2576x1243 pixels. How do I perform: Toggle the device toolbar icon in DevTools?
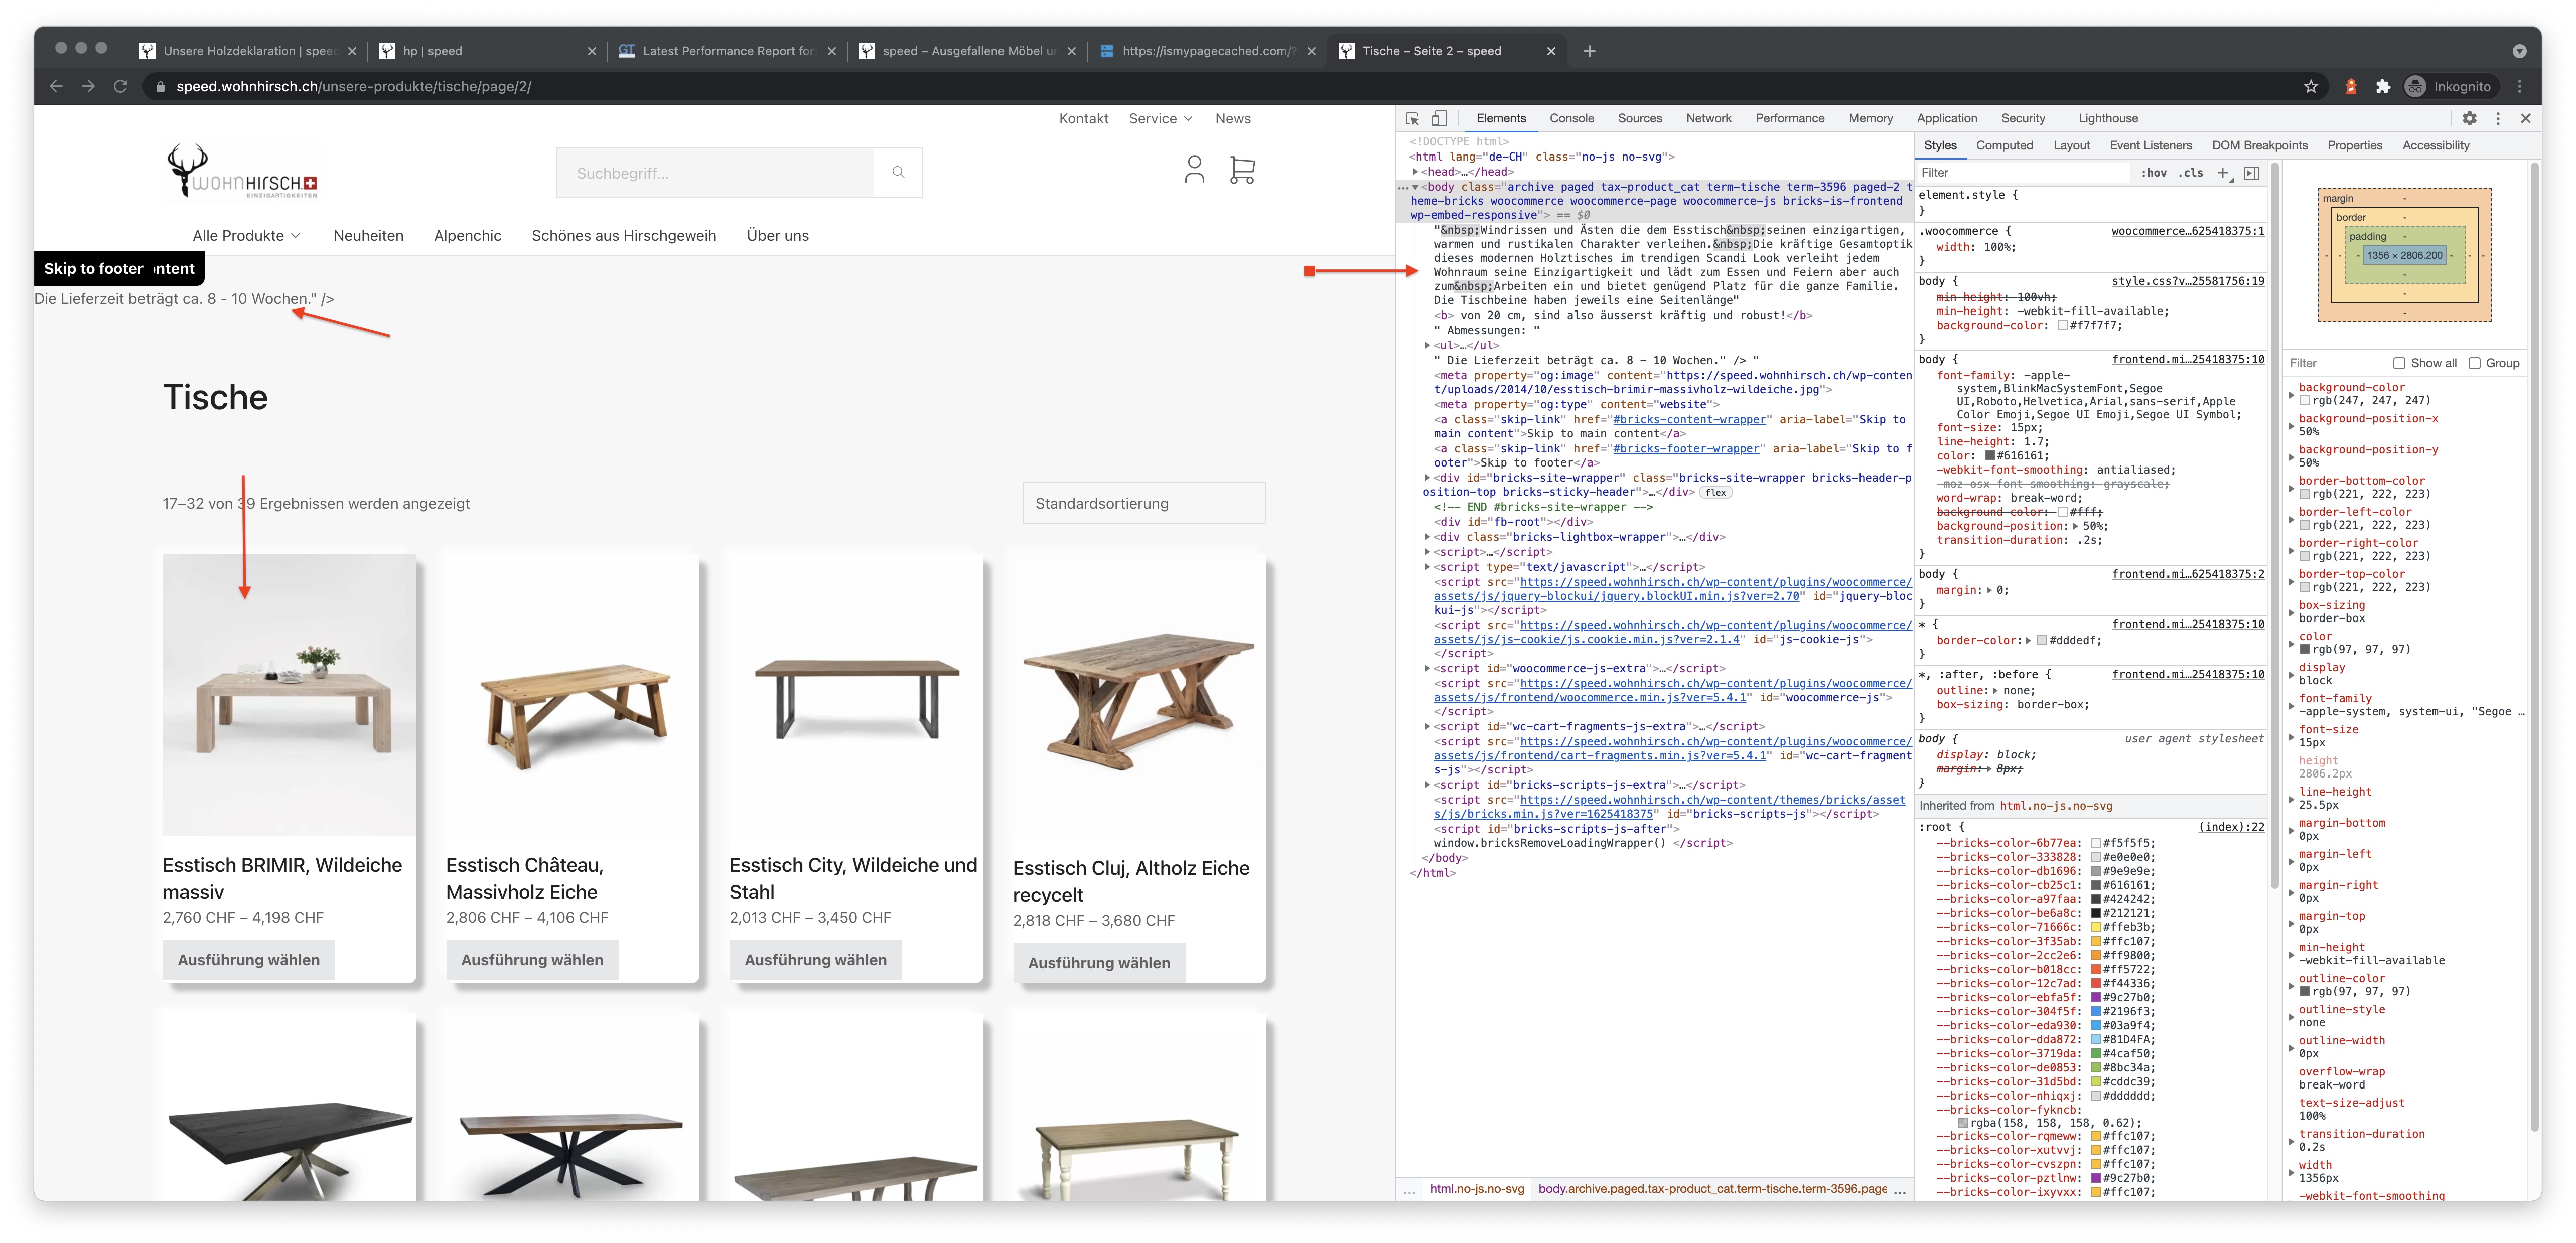point(1439,118)
